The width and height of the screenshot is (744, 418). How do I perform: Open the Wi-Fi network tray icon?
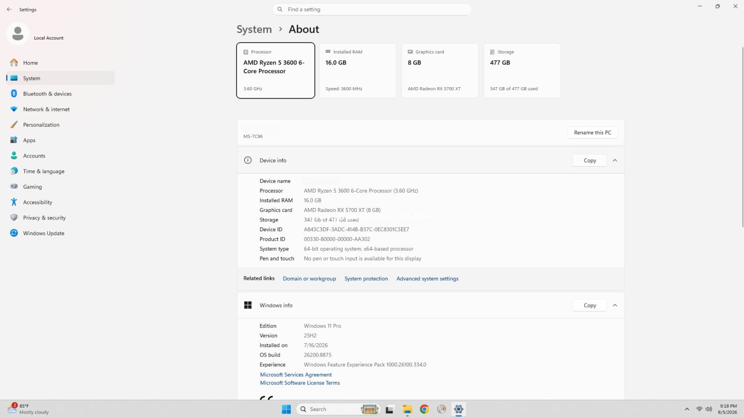click(x=699, y=409)
